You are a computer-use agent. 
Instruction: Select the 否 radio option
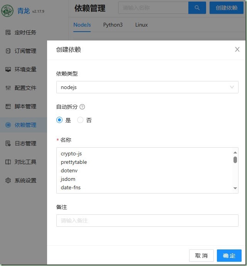80,120
